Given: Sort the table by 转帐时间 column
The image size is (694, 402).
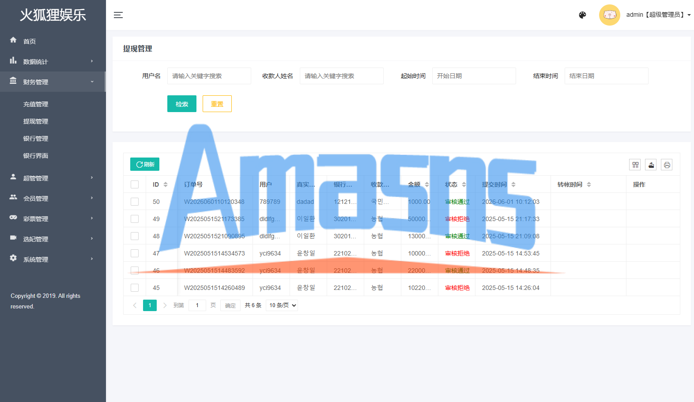Looking at the screenshot, I should (589, 184).
